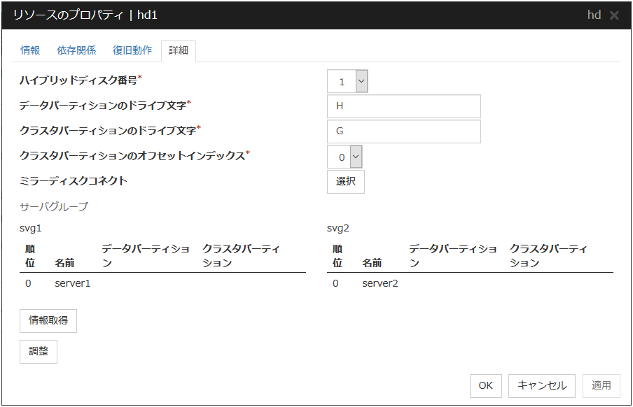Switch to the 情報 tab

30,51
